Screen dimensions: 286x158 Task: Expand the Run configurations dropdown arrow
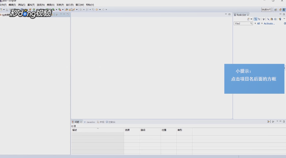pos(57,10)
